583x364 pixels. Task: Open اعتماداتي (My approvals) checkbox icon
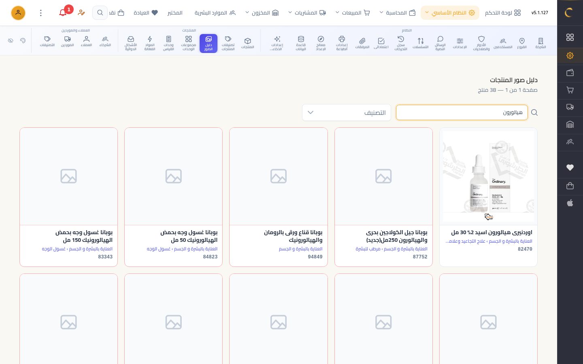tap(381, 43)
